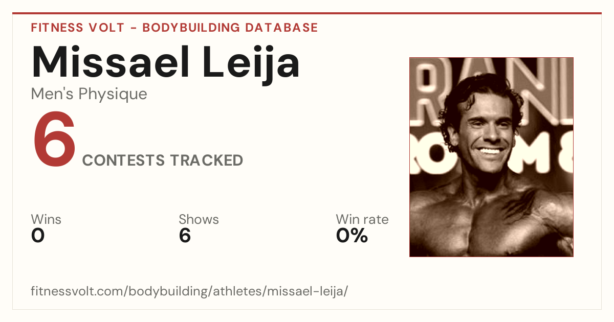Open the Men's Physique division label
This screenshot has width=614, height=322.
[89, 94]
